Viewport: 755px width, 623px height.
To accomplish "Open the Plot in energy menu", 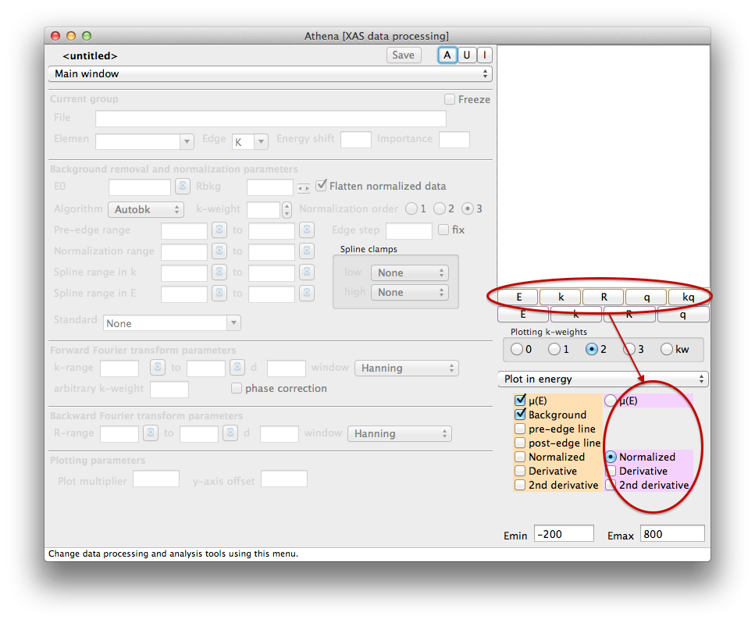I will click(x=603, y=379).
